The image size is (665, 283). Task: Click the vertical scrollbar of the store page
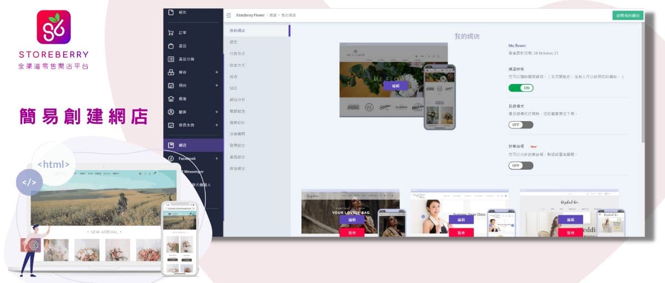pos(642,83)
